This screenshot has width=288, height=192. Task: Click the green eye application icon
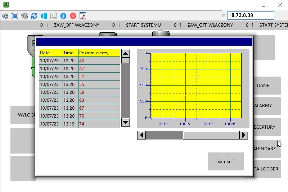click(6, 5)
